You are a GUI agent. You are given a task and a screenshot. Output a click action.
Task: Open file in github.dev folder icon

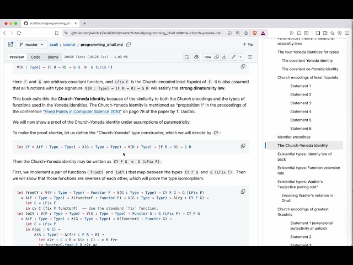point(187,57)
